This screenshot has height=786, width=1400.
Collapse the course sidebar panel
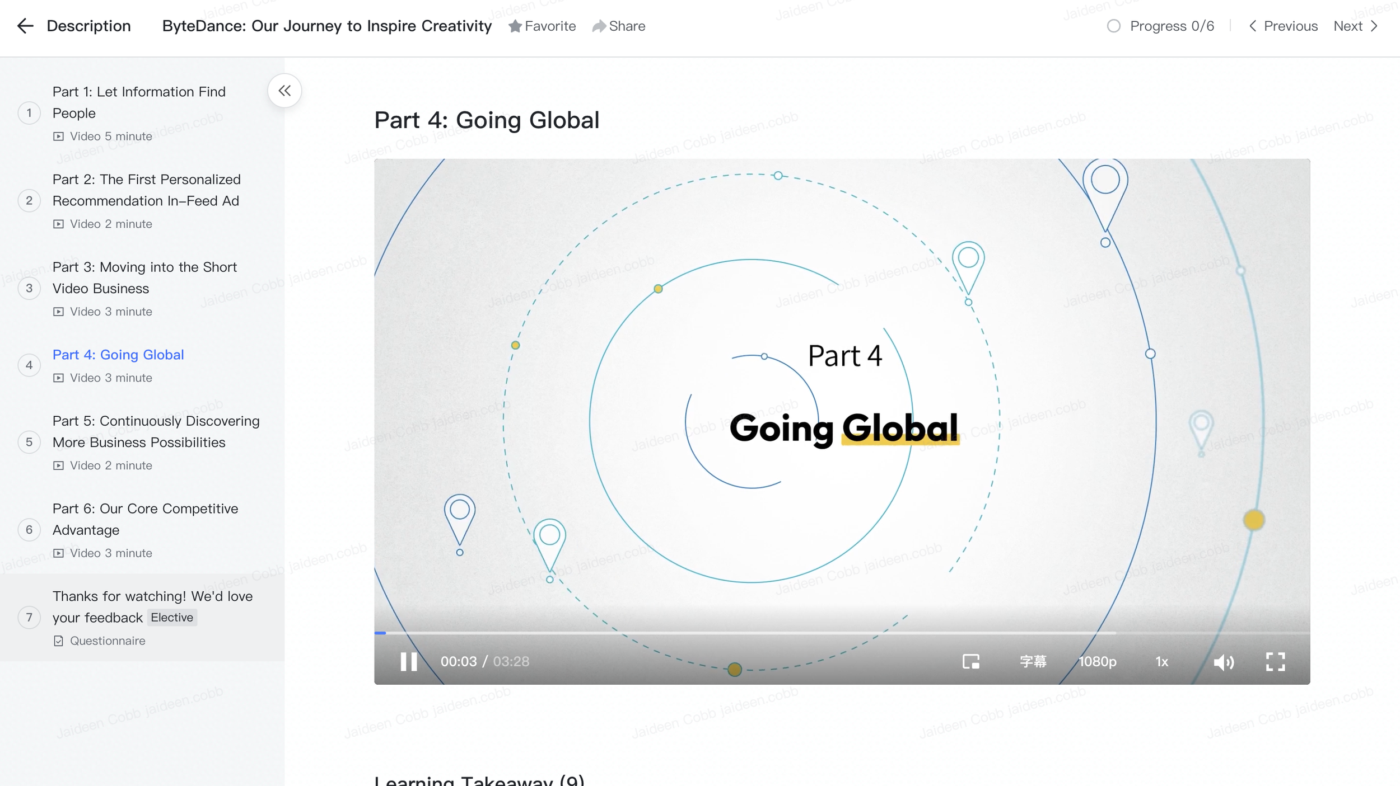point(284,91)
